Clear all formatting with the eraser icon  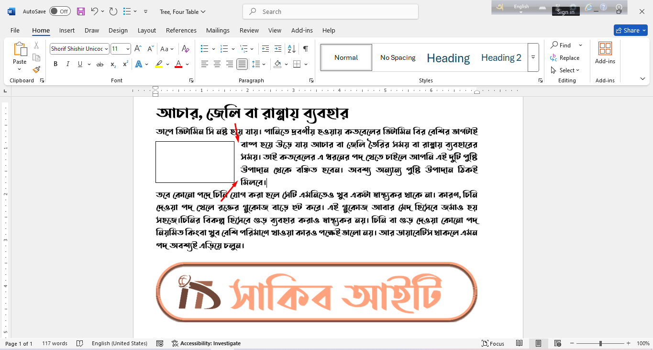(186, 48)
